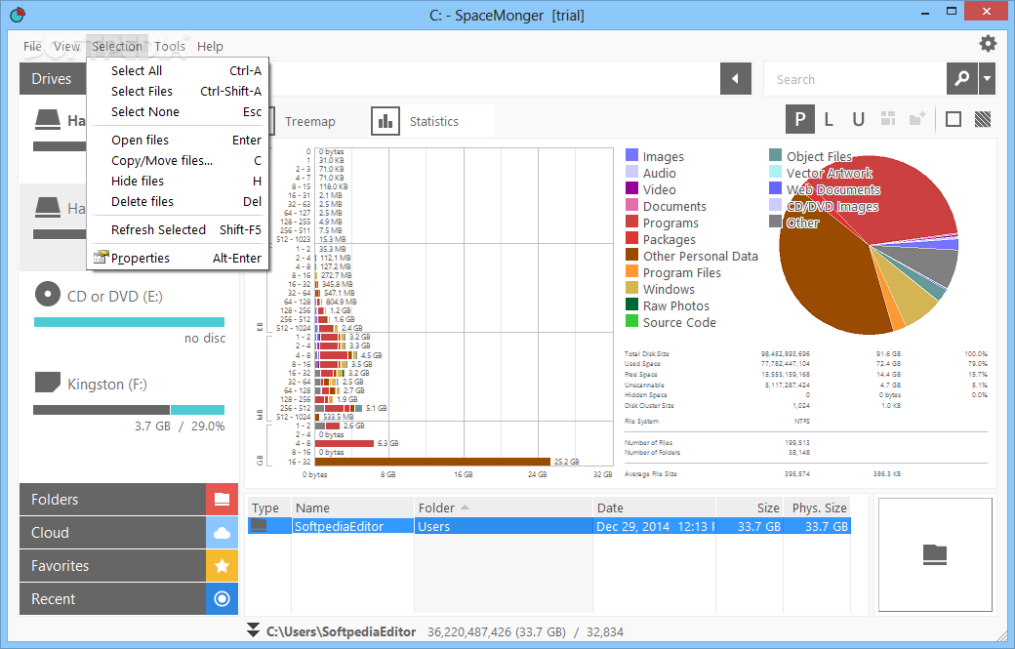Open the settings gear icon
Viewport: 1015px width, 649px height.
(987, 43)
